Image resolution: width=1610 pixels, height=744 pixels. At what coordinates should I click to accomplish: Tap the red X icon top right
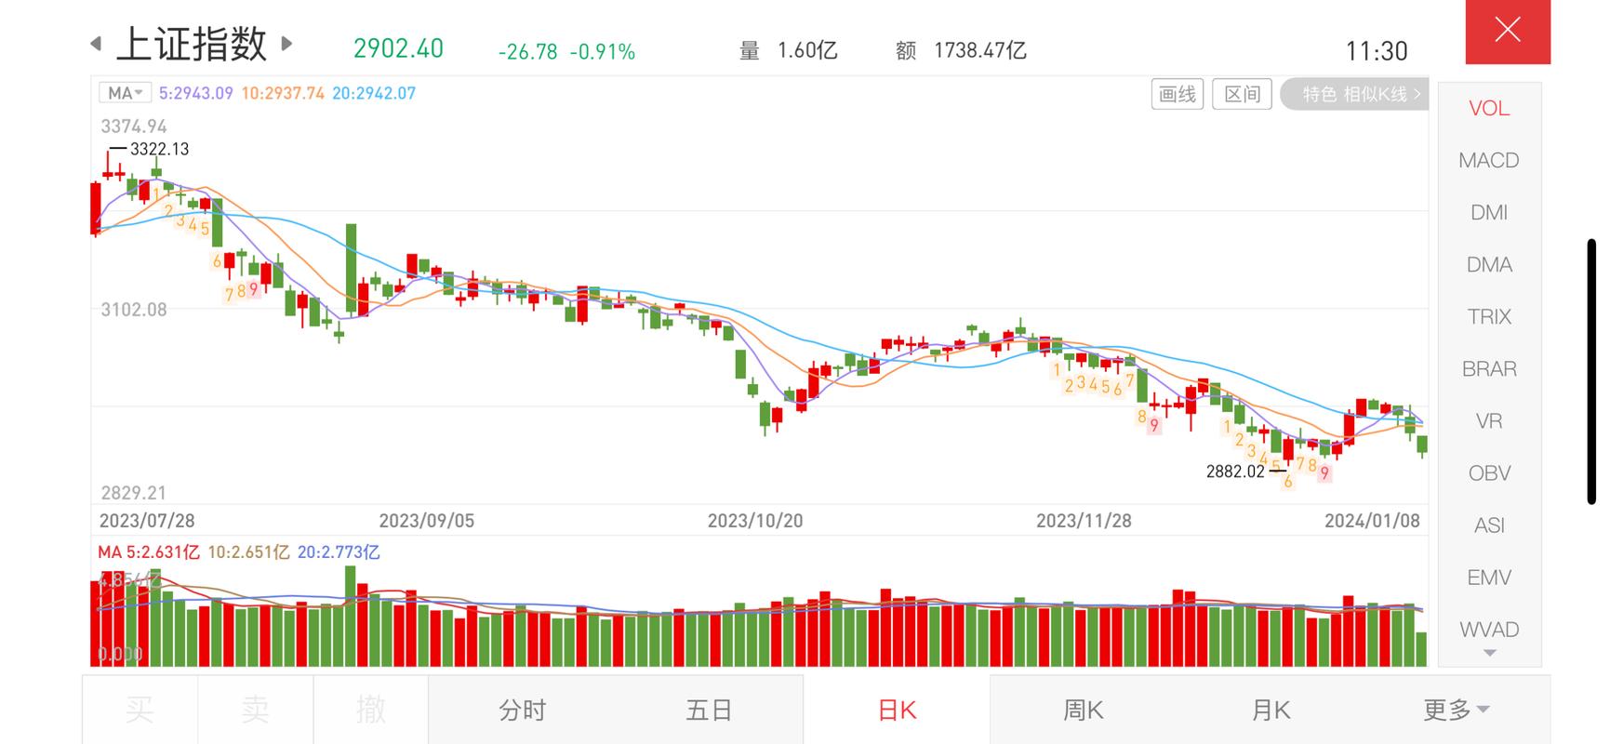click(1507, 30)
